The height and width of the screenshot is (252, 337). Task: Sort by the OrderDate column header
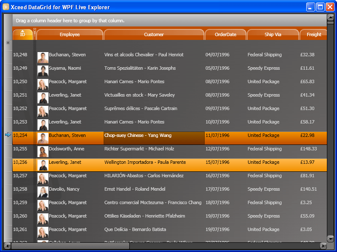click(226, 34)
